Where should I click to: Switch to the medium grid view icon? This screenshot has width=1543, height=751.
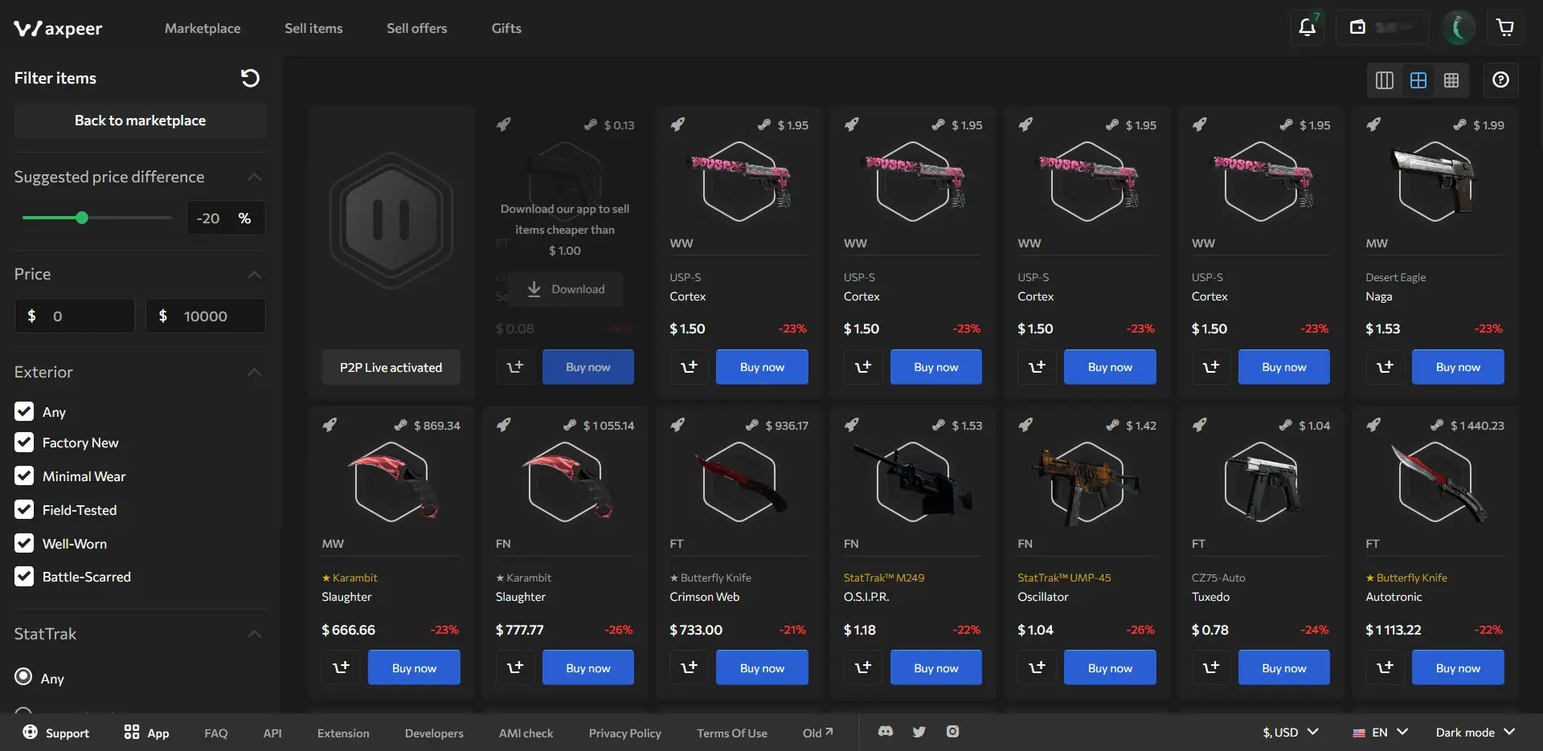[x=1418, y=80]
